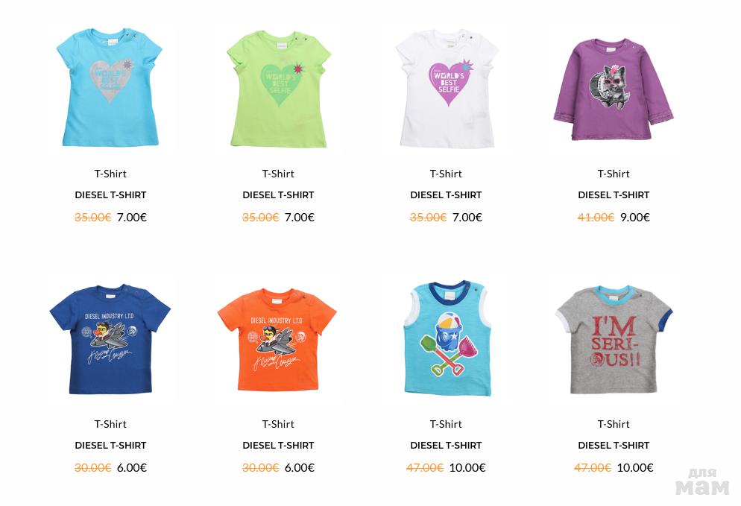
Task: Click the 10.00€ price under gray shirt
Action: pyautogui.click(x=635, y=468)
